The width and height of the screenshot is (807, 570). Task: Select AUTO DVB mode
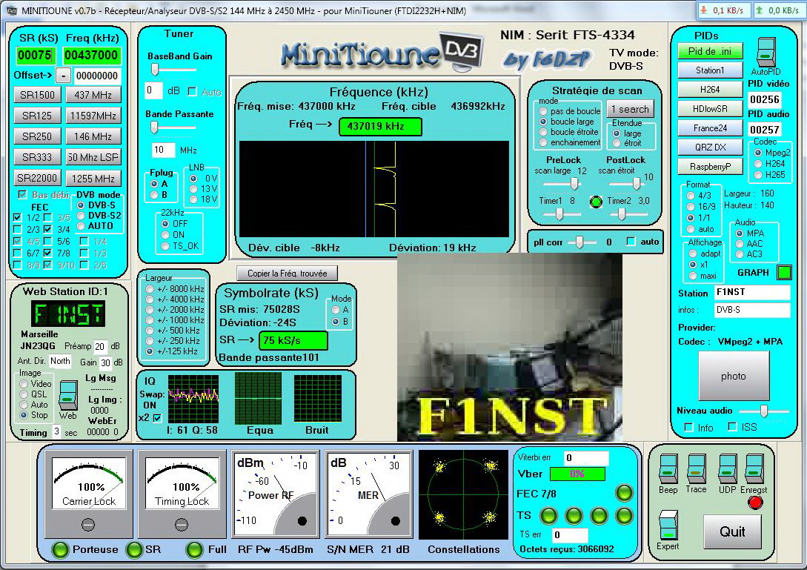(x=81, y=226)
